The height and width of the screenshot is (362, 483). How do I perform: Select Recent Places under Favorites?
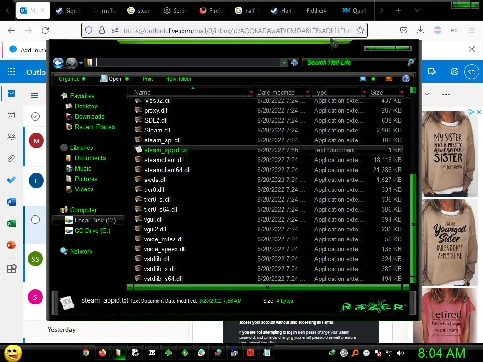click(94, 127)
